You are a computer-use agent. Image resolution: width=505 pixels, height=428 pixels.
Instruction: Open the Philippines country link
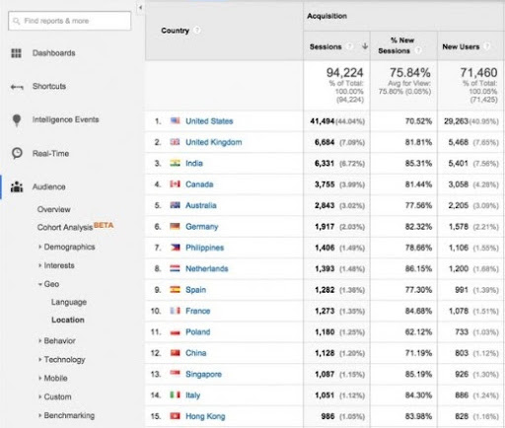(204, 248)
